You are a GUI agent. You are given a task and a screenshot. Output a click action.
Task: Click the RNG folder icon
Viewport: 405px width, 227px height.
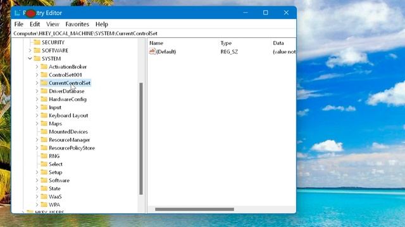44,156
